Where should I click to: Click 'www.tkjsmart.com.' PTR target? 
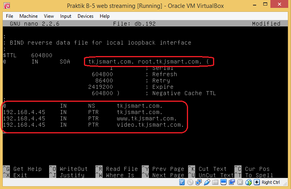146,118
